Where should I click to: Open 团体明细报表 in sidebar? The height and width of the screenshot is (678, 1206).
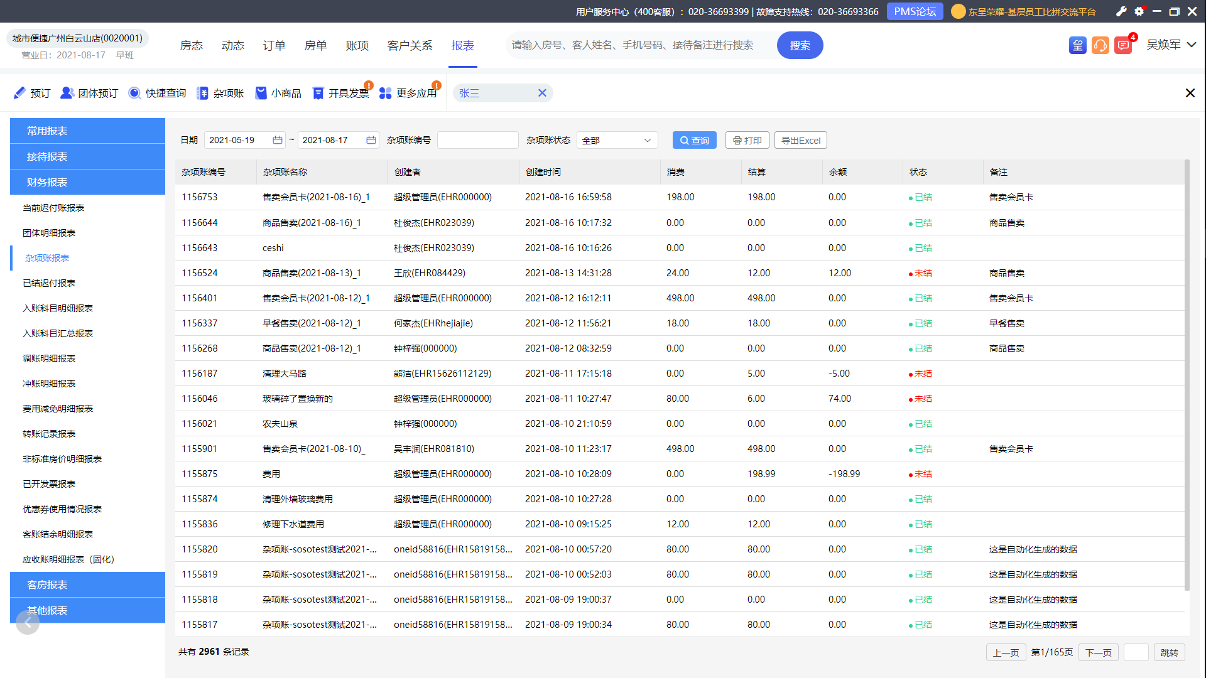(x=49, y=233)
